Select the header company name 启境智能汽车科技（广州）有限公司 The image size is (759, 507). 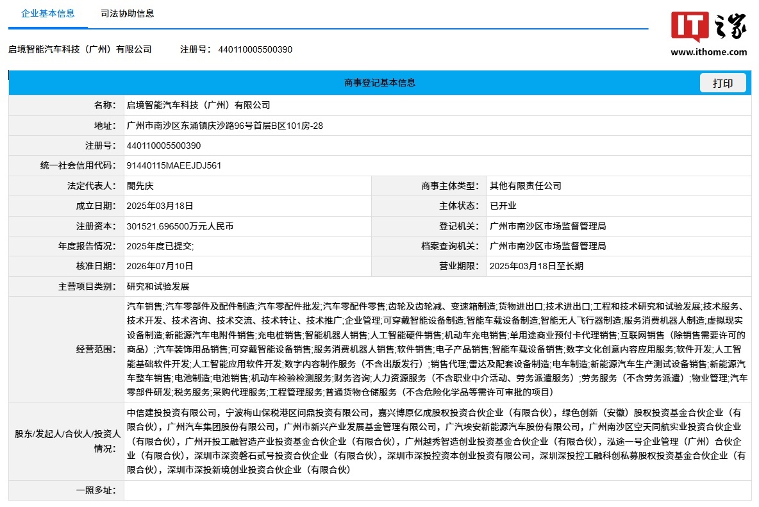coord(80,49)
